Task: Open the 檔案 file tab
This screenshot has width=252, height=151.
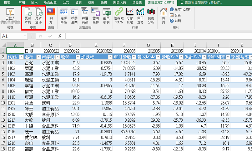Action: tap(7, 2)
